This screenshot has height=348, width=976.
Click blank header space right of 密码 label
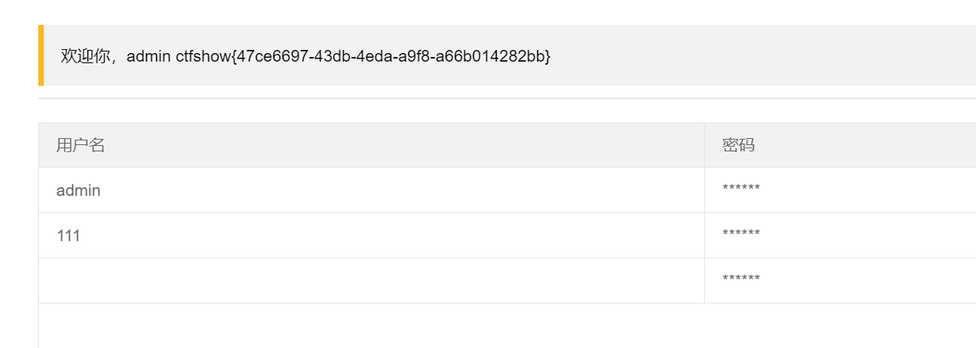pyautogui.click(x=865, y=145)
